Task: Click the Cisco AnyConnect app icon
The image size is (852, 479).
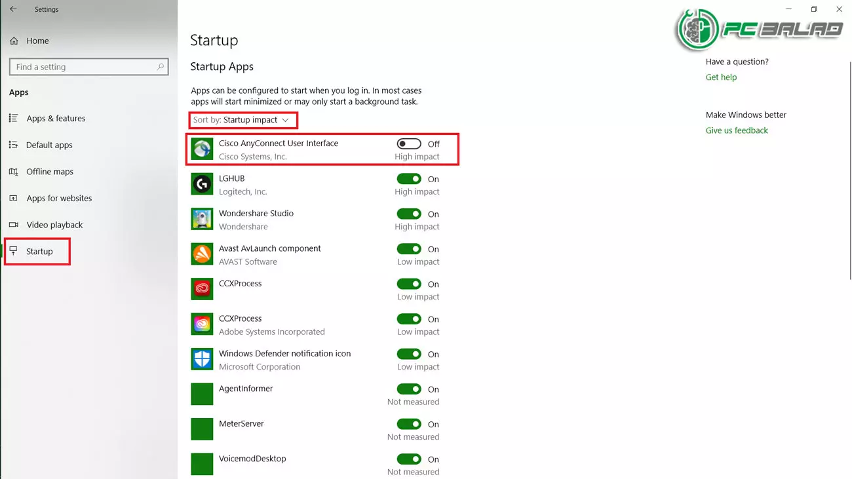Action: click(202, 149)
